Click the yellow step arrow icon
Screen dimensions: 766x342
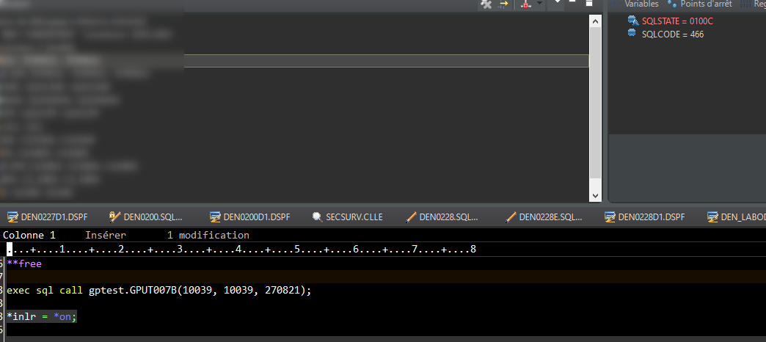point(503,4)
